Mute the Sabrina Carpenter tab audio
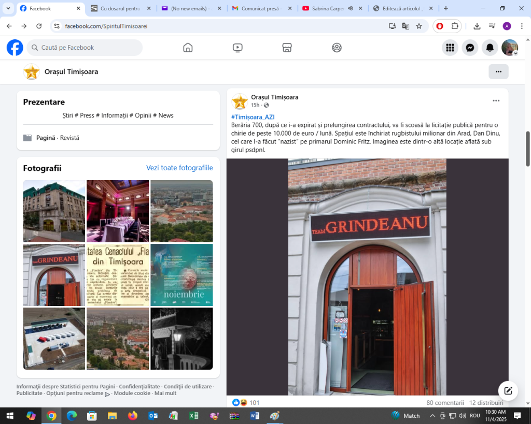Screen dimensions: 531x424 tap(351, 8)
